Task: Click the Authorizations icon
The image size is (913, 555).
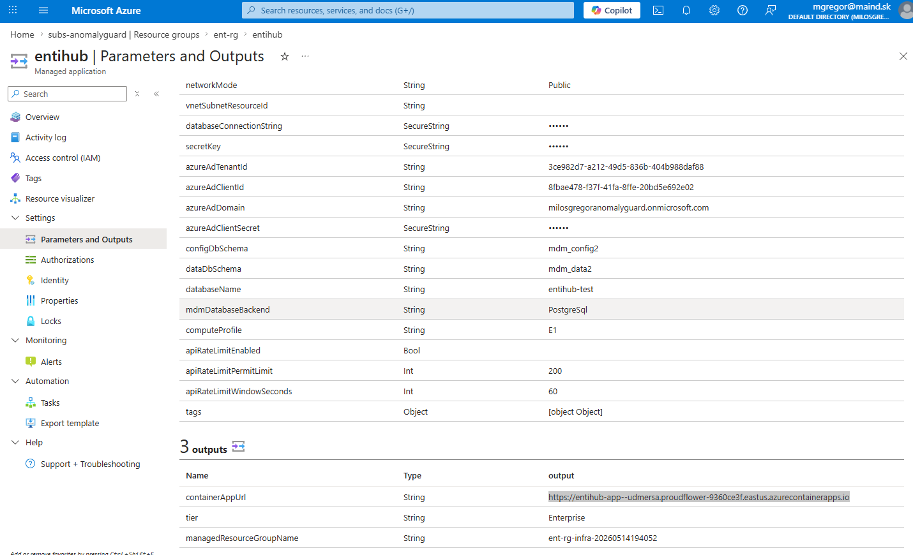Action: (31, 260)
